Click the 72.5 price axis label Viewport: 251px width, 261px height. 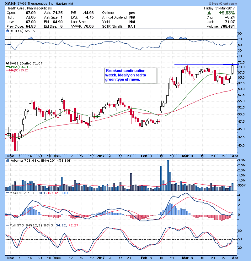coord(241,63)
